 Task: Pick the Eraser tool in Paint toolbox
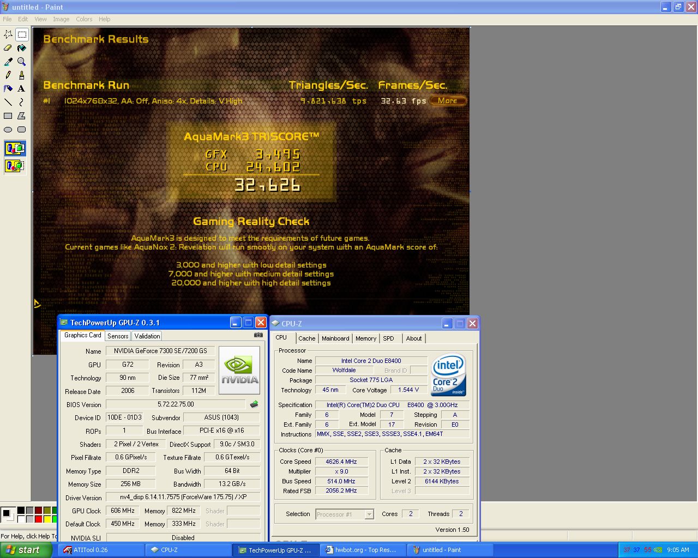click(8, 48)
